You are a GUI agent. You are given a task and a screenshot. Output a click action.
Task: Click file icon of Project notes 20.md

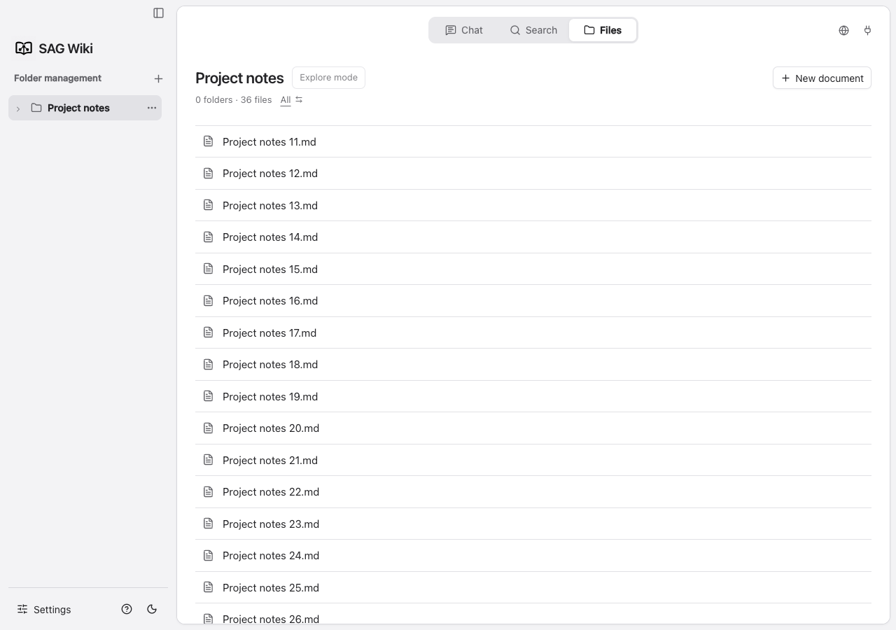(208, 428)
